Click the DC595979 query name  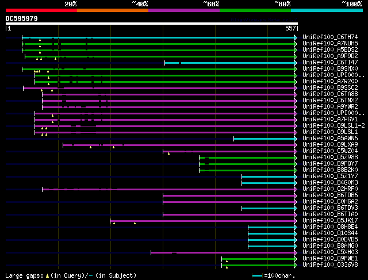coord(22,18)
